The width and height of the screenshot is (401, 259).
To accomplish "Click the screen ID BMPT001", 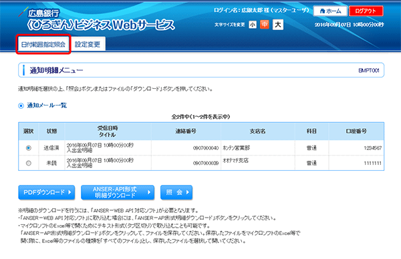I will point(369,71).
